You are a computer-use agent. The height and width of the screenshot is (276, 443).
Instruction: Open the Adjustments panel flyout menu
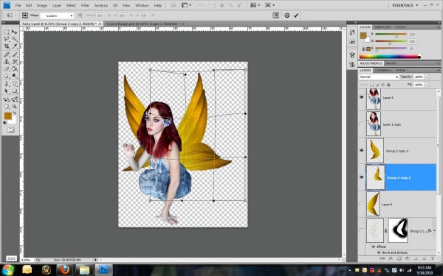(x=438, y=63)
